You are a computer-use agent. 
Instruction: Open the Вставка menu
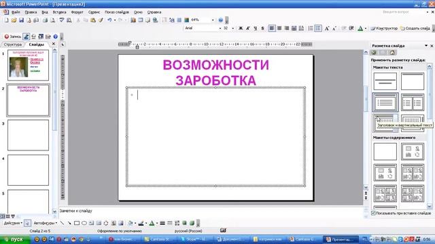[x=59, y=12]
